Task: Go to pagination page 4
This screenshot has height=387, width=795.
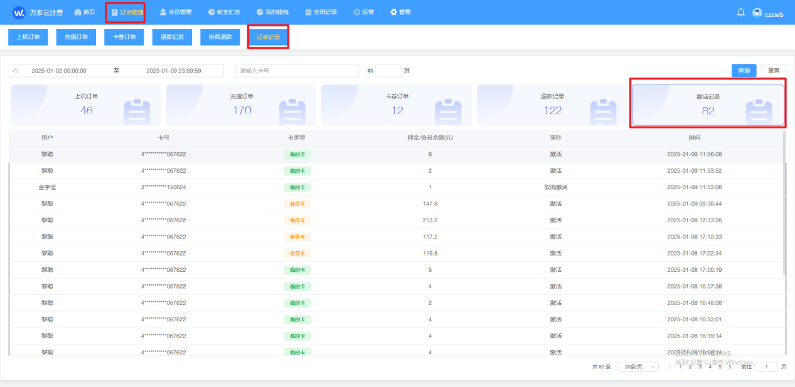Action: (x=710, y=366)
